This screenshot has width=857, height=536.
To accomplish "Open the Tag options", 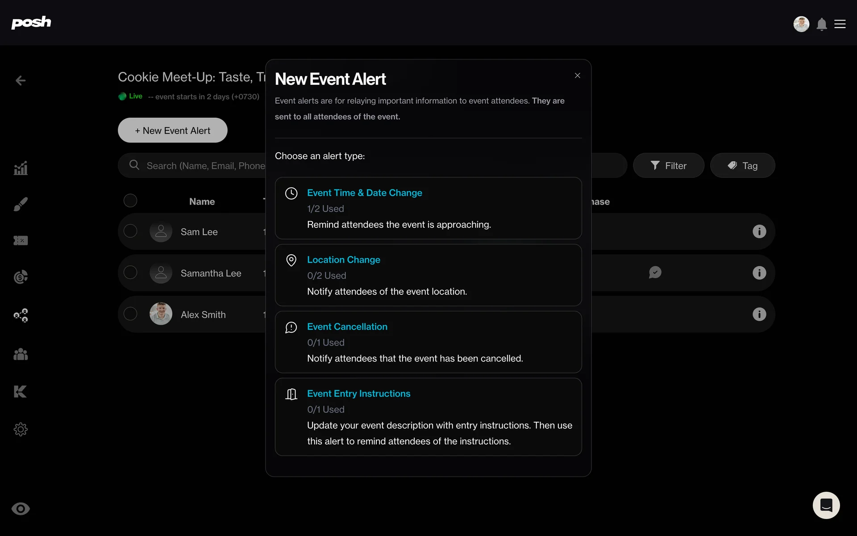I will pyautogui.click(x=742, y=166).
